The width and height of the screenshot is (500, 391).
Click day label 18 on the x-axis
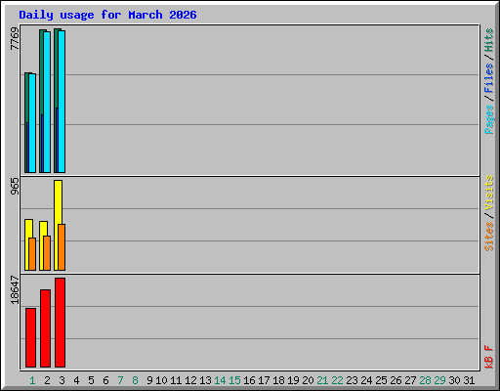278,380
